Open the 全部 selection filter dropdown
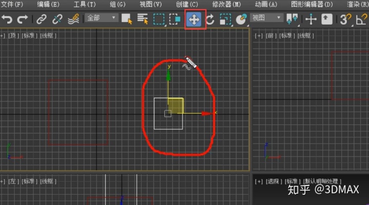 pos(101,18)
